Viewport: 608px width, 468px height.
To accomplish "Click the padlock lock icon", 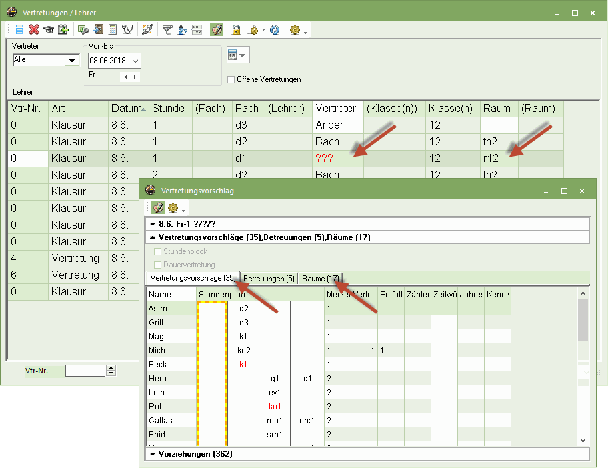I will 236,29.
